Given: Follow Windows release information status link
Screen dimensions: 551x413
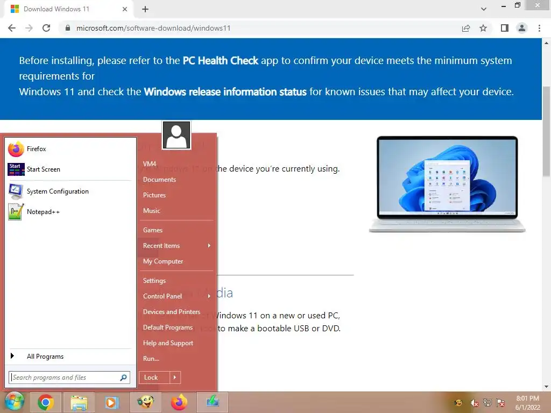Looking at the screenshot, I should pyautogui.click(x=225, y=91).
